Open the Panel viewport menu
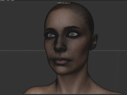The image size is (127, 95). click(x=12, y=1)
